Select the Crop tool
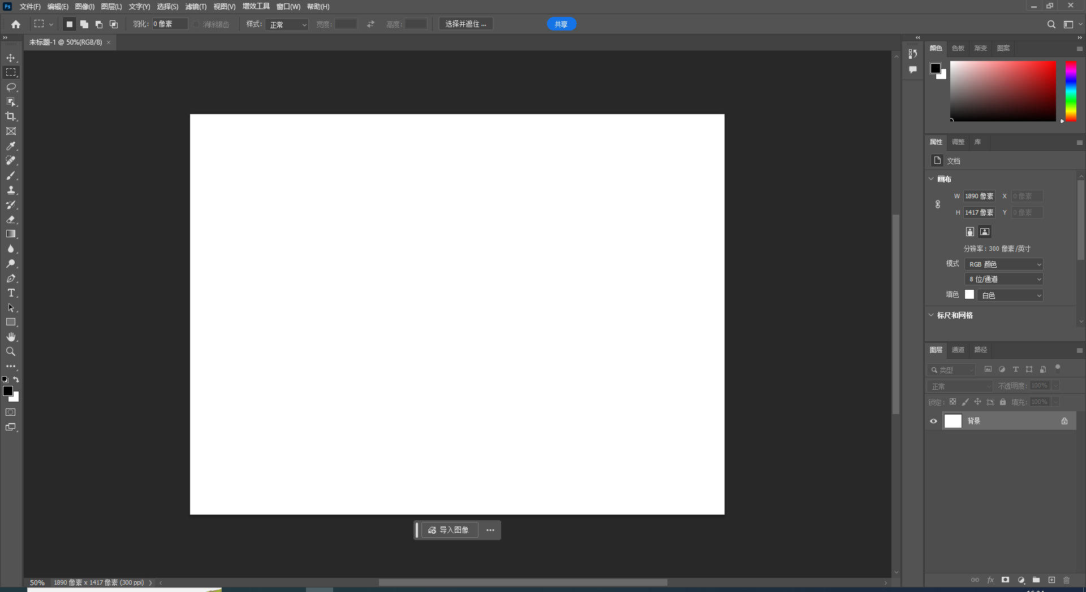Image resolution: width=1086 pixels, height=592 pixels. pyautogui.click(x=11, y=116)
